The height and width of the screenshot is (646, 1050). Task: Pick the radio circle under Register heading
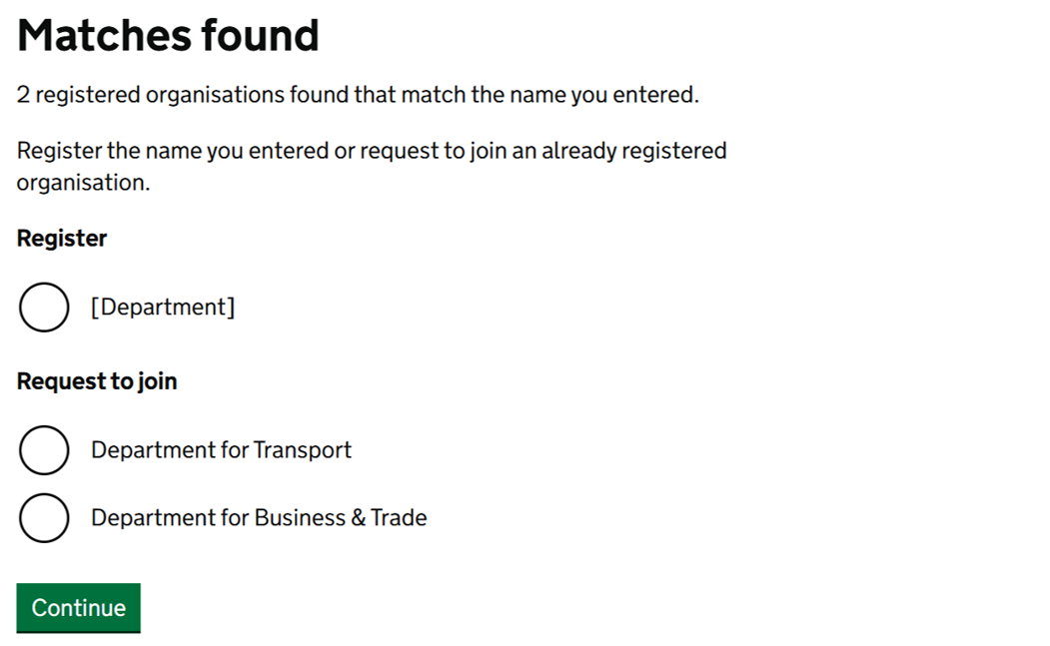point(44,307)
